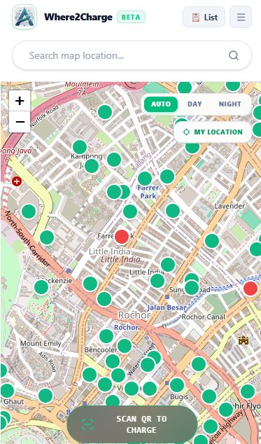Click the QR scan frame icon

click(87, 424)
